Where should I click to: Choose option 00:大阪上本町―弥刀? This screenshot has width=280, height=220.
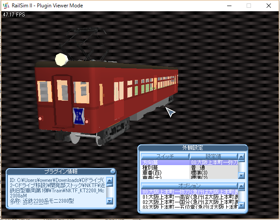click(x=189, y=192)
